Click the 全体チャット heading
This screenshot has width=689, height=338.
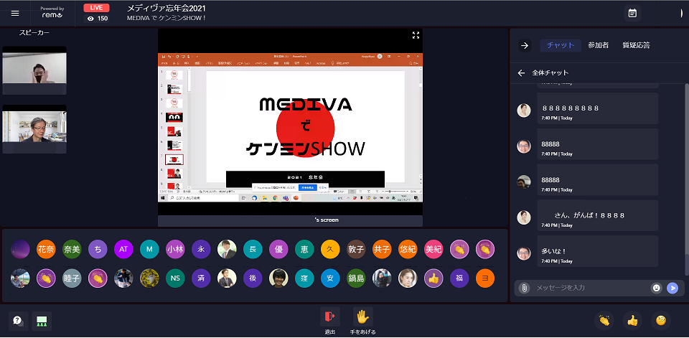[550, 73]
